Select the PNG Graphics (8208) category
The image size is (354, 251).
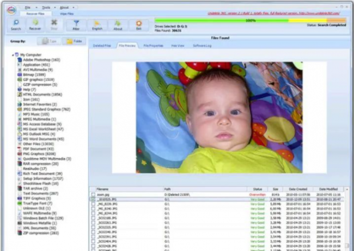coord(37,154)
